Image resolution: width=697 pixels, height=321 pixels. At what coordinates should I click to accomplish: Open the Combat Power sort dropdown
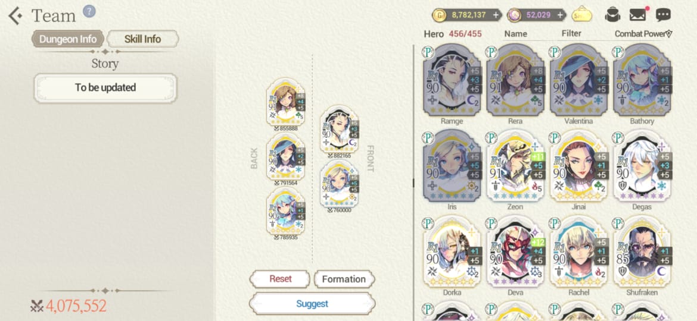tap(643, 34)
